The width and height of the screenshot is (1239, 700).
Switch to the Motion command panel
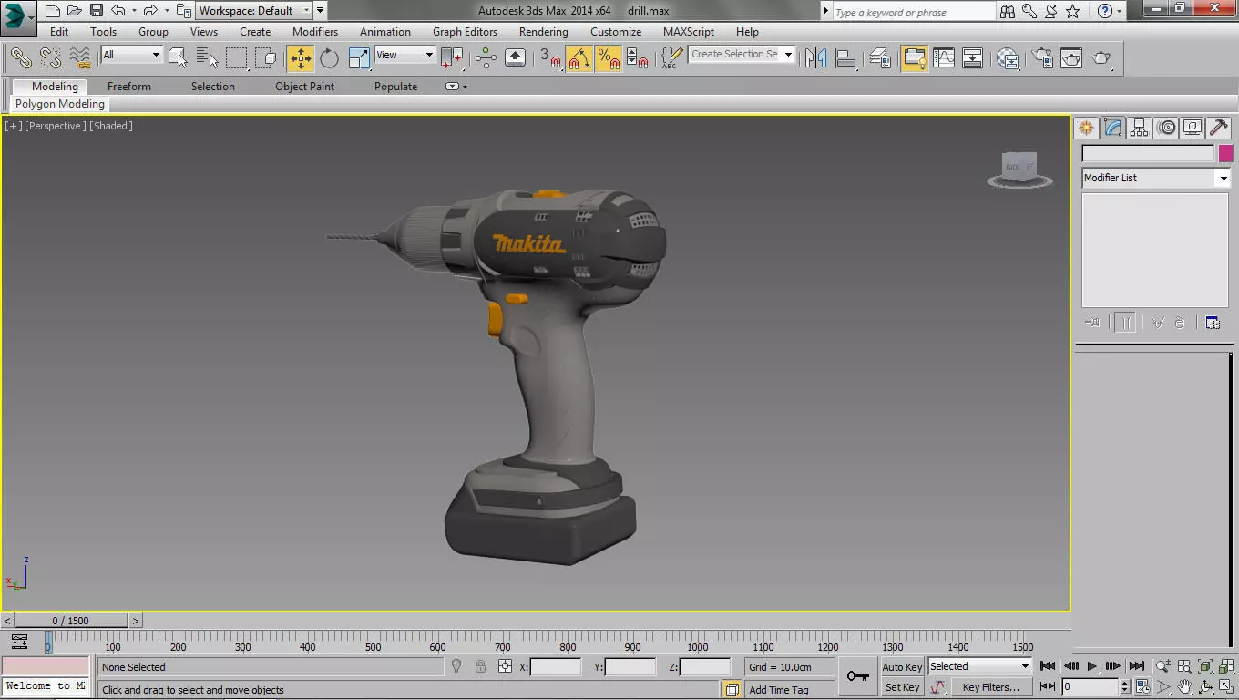1166,128
